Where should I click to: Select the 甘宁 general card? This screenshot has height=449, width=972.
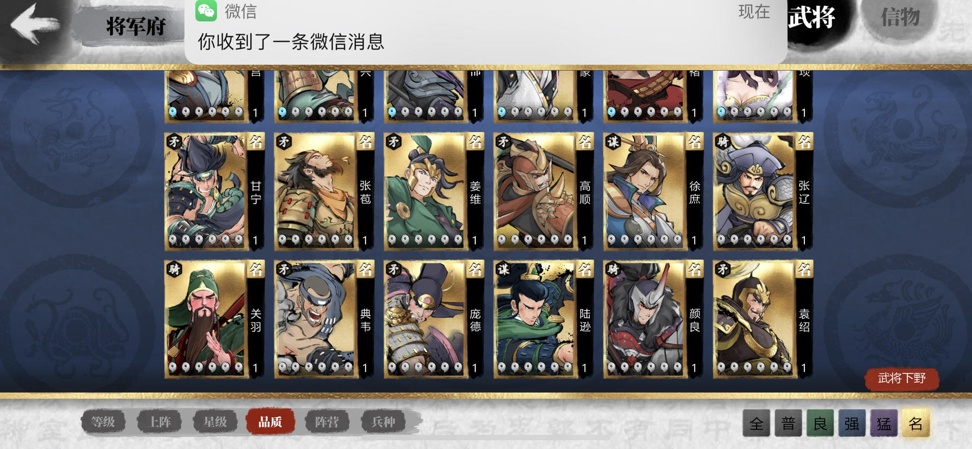pyautogui.click(x=215, y=191)
